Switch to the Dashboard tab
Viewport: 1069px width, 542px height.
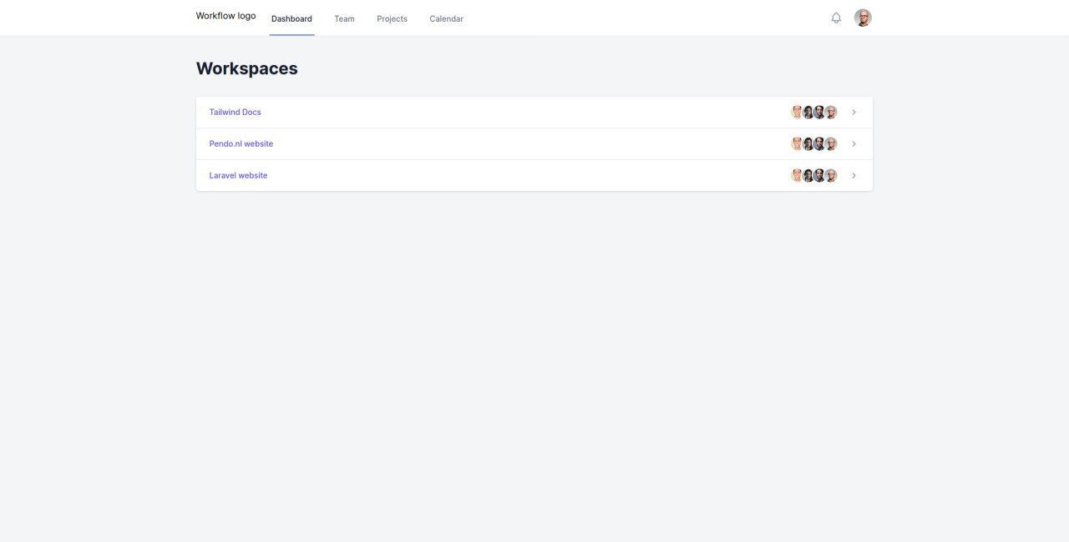[291, 18]
